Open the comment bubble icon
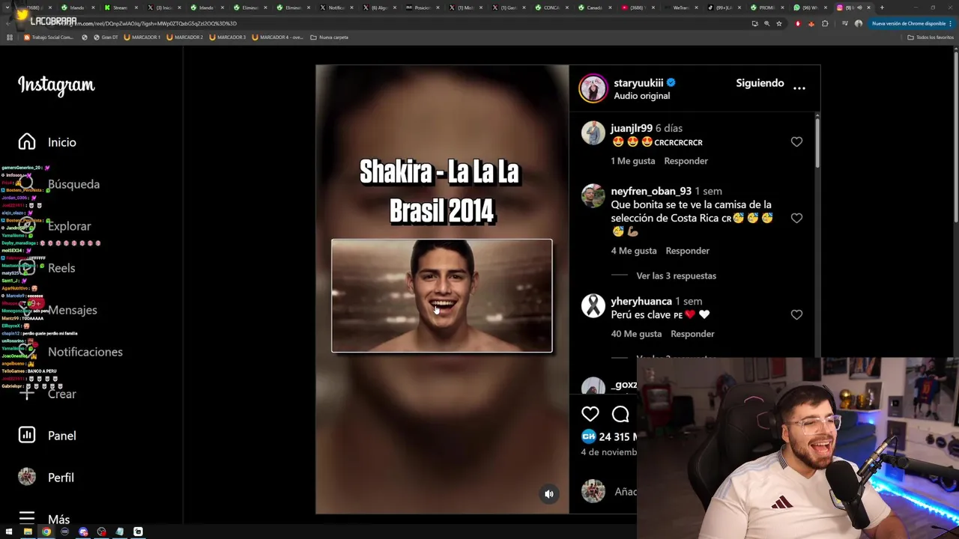Image resolution: width=959 pixels, height=539 pixels. tap(620, 414)
